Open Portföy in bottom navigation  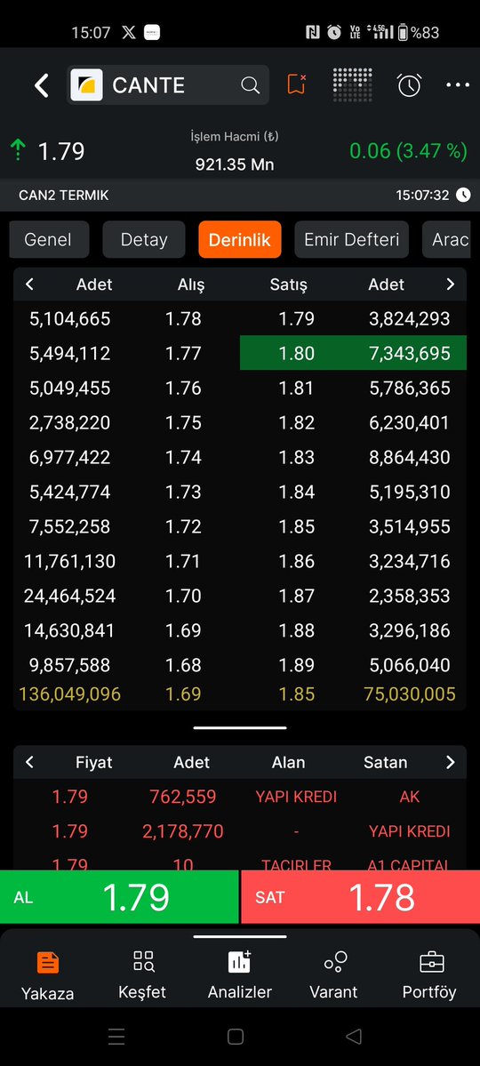pos(429,975)
